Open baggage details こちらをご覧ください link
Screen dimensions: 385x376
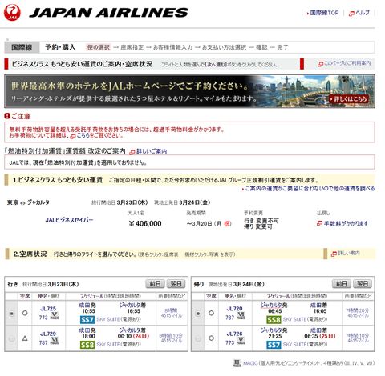click(x=99, y=136)
